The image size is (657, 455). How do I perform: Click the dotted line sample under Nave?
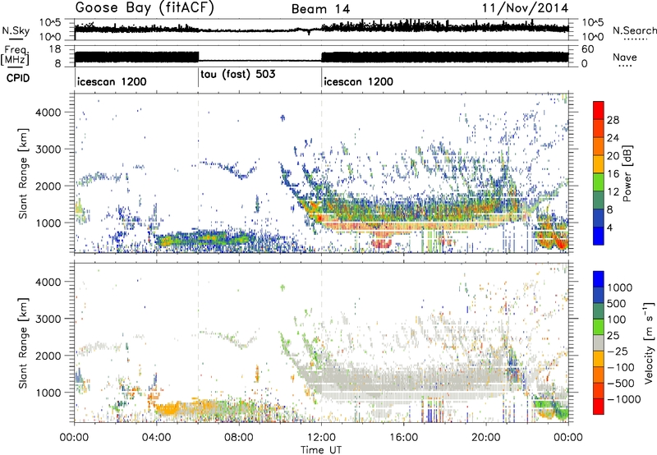626,67
